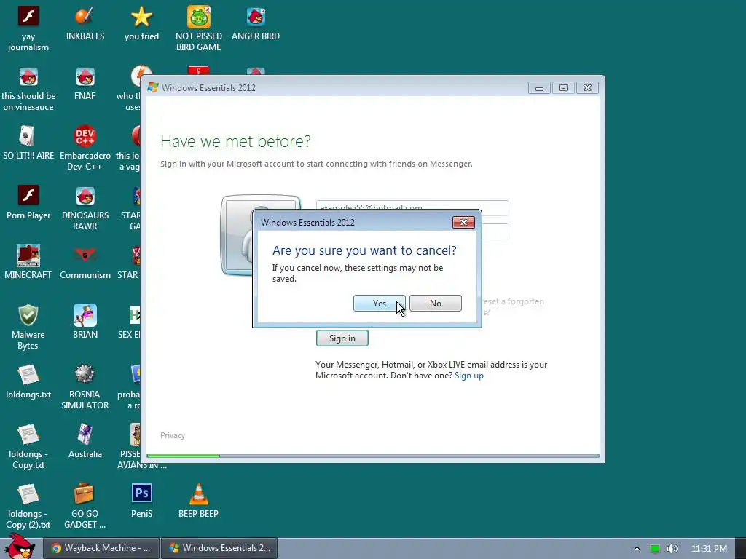
Task: Click No in the cancel dialog
Action: pos(436,304)
